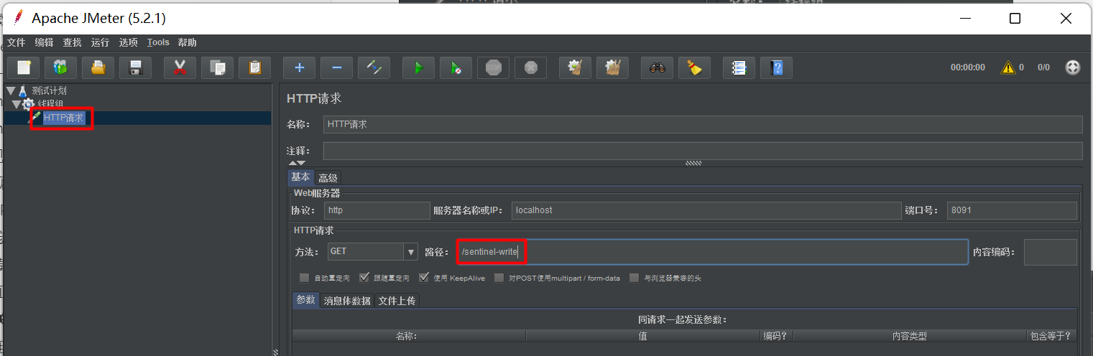Open the Help question mark icon
Viewport: 1093px width, 356px height.
pos(776,67)
